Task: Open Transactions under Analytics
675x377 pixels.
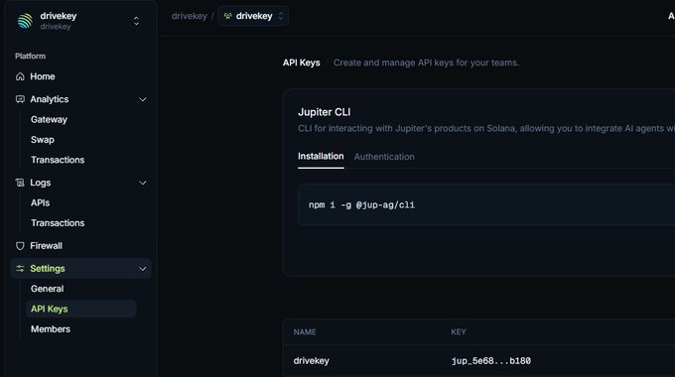Action: tap(58, 160)
